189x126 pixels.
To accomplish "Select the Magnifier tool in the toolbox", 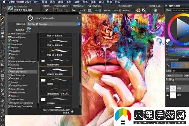I will coord(2,115).
